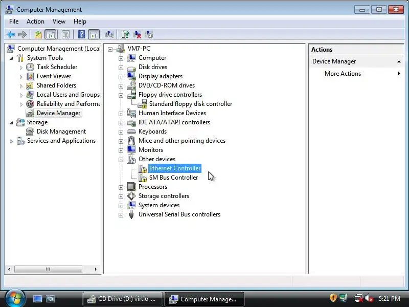Select Local Users and Groups tree item
This screenshot has width=409, height=307.
tap(68, 95)
